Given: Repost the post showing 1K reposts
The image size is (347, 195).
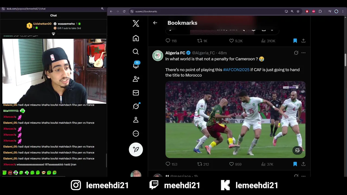Looking at the screenshot, I should click(202, 41).
